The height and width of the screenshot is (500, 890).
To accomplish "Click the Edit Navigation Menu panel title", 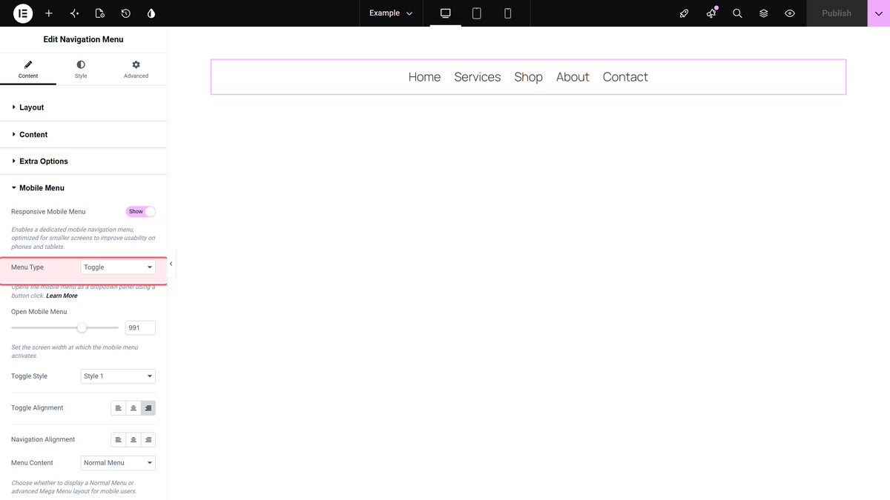I will tap(84, 39).
